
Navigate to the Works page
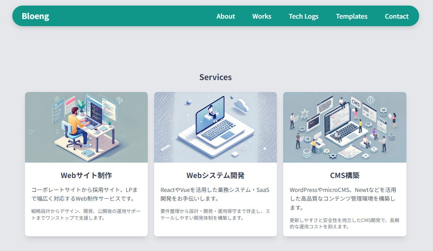click(261, 16)
